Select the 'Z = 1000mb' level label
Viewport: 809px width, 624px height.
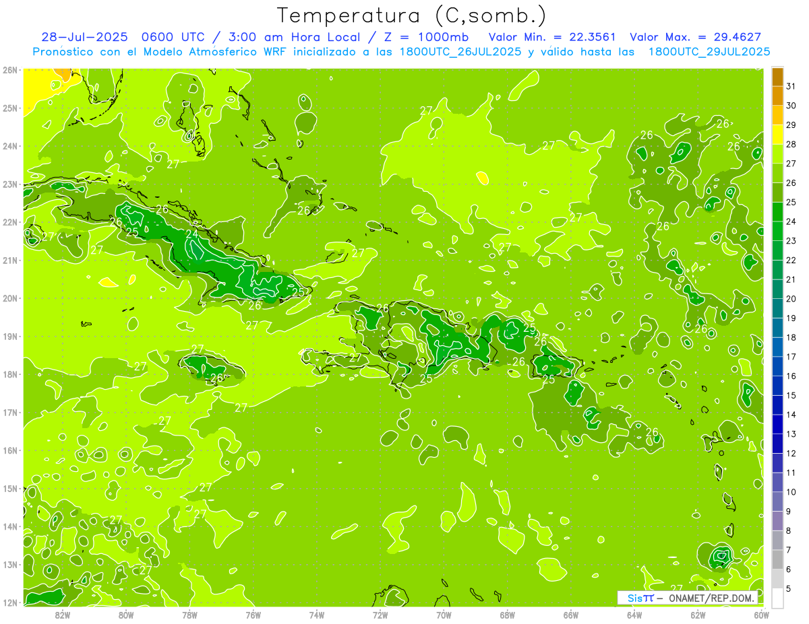426,37
